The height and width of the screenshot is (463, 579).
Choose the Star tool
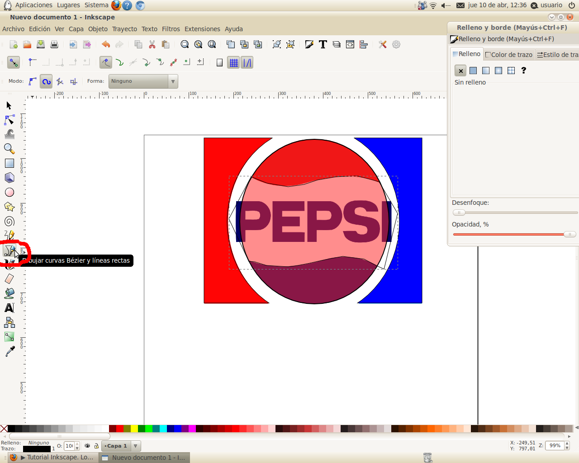[9, 207]
